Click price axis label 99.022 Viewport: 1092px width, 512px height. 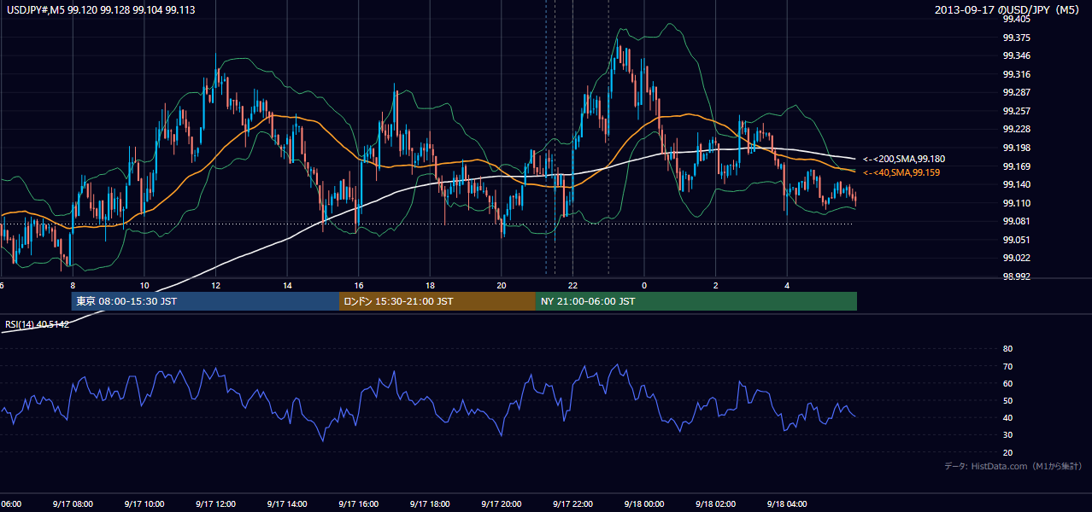tap(1016, 258)
